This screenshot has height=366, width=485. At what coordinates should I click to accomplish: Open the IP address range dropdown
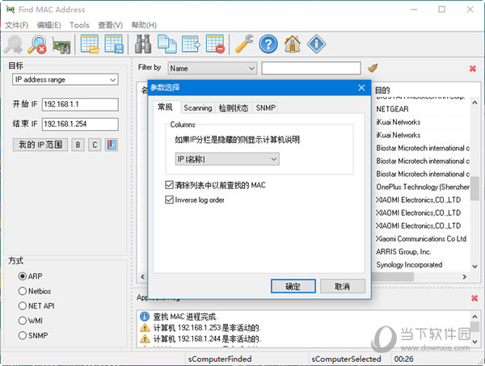pyautogui.click(x=65, y=80)
